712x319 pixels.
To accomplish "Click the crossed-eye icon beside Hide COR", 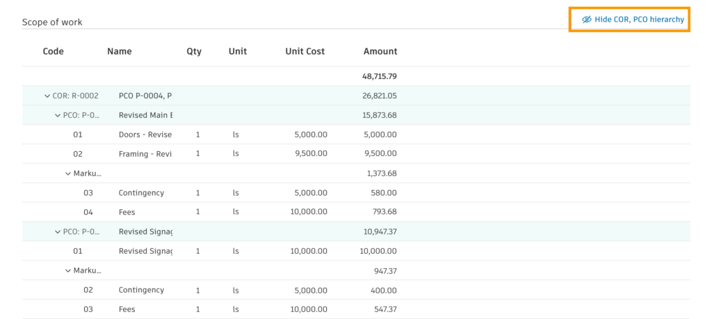I will click(587, 19).
